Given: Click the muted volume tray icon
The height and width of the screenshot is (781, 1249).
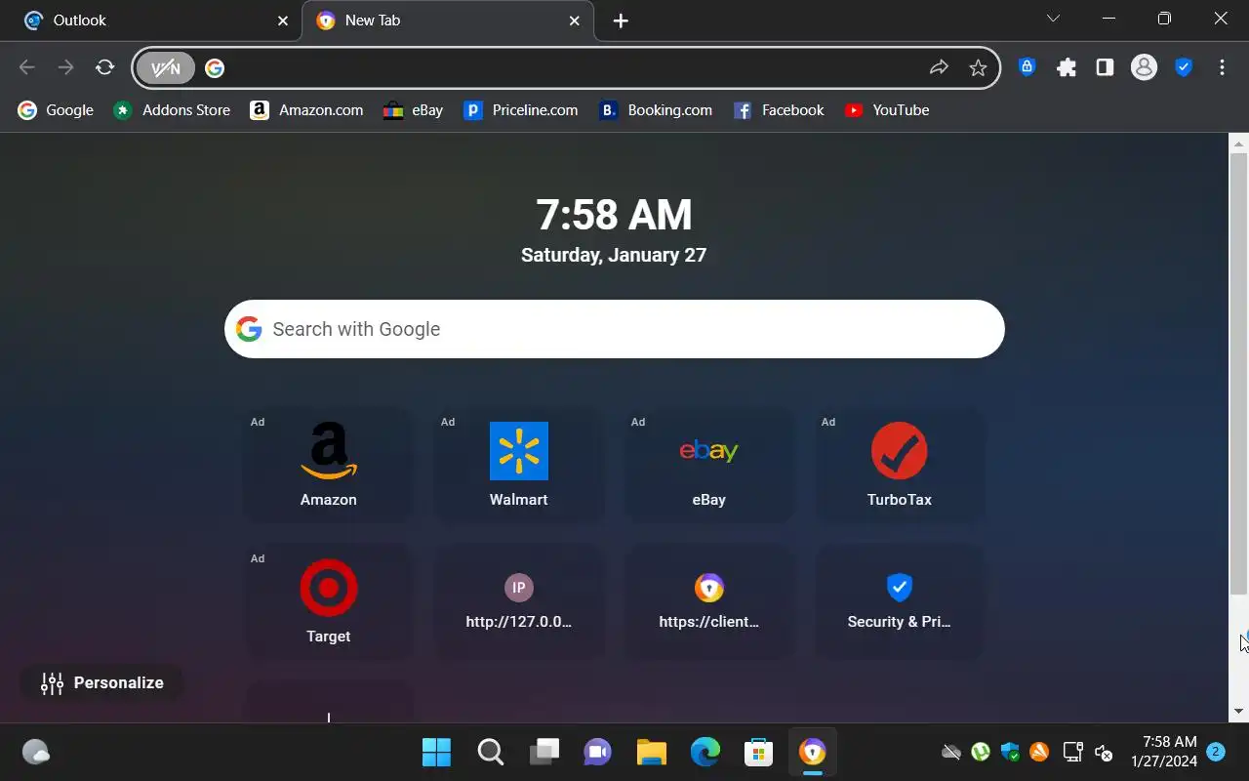Looking at the screenshot, I should point(1104,752).
